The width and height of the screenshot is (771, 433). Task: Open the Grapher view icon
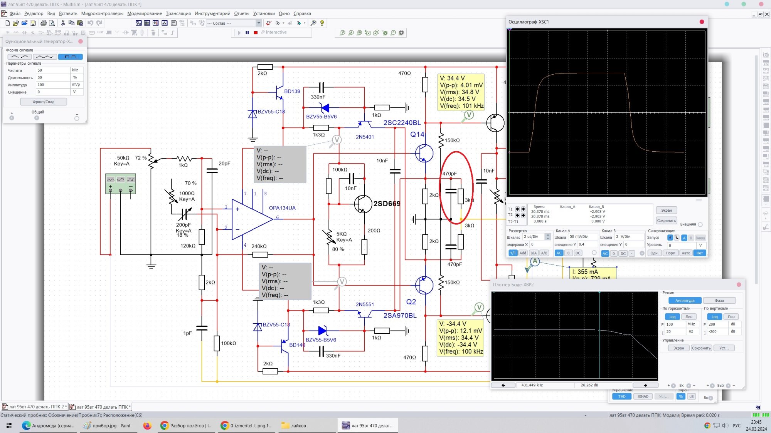165,23
